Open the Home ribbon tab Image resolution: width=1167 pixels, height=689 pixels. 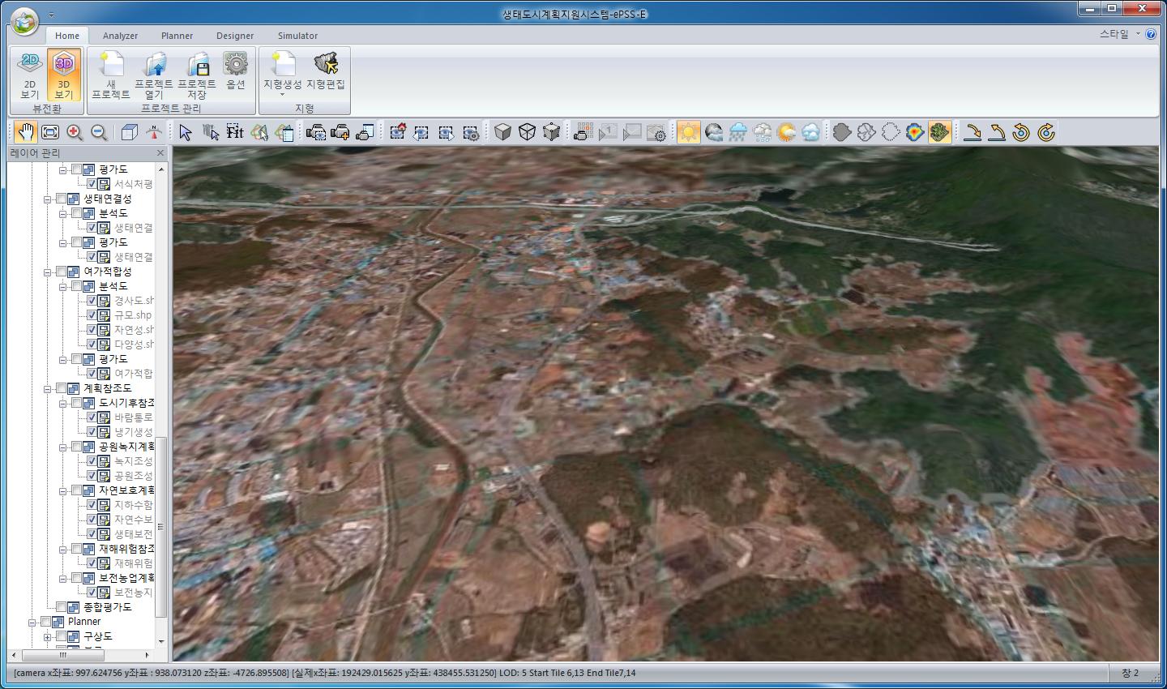click(67, 36)
